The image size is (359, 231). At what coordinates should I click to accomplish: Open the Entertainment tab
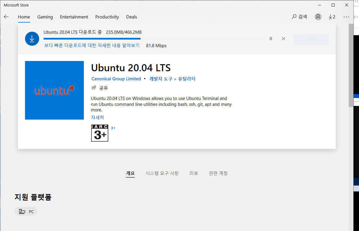[74, 17]
